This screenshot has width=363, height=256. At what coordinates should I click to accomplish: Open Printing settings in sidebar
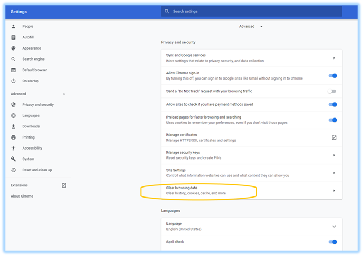click(28, 137)
